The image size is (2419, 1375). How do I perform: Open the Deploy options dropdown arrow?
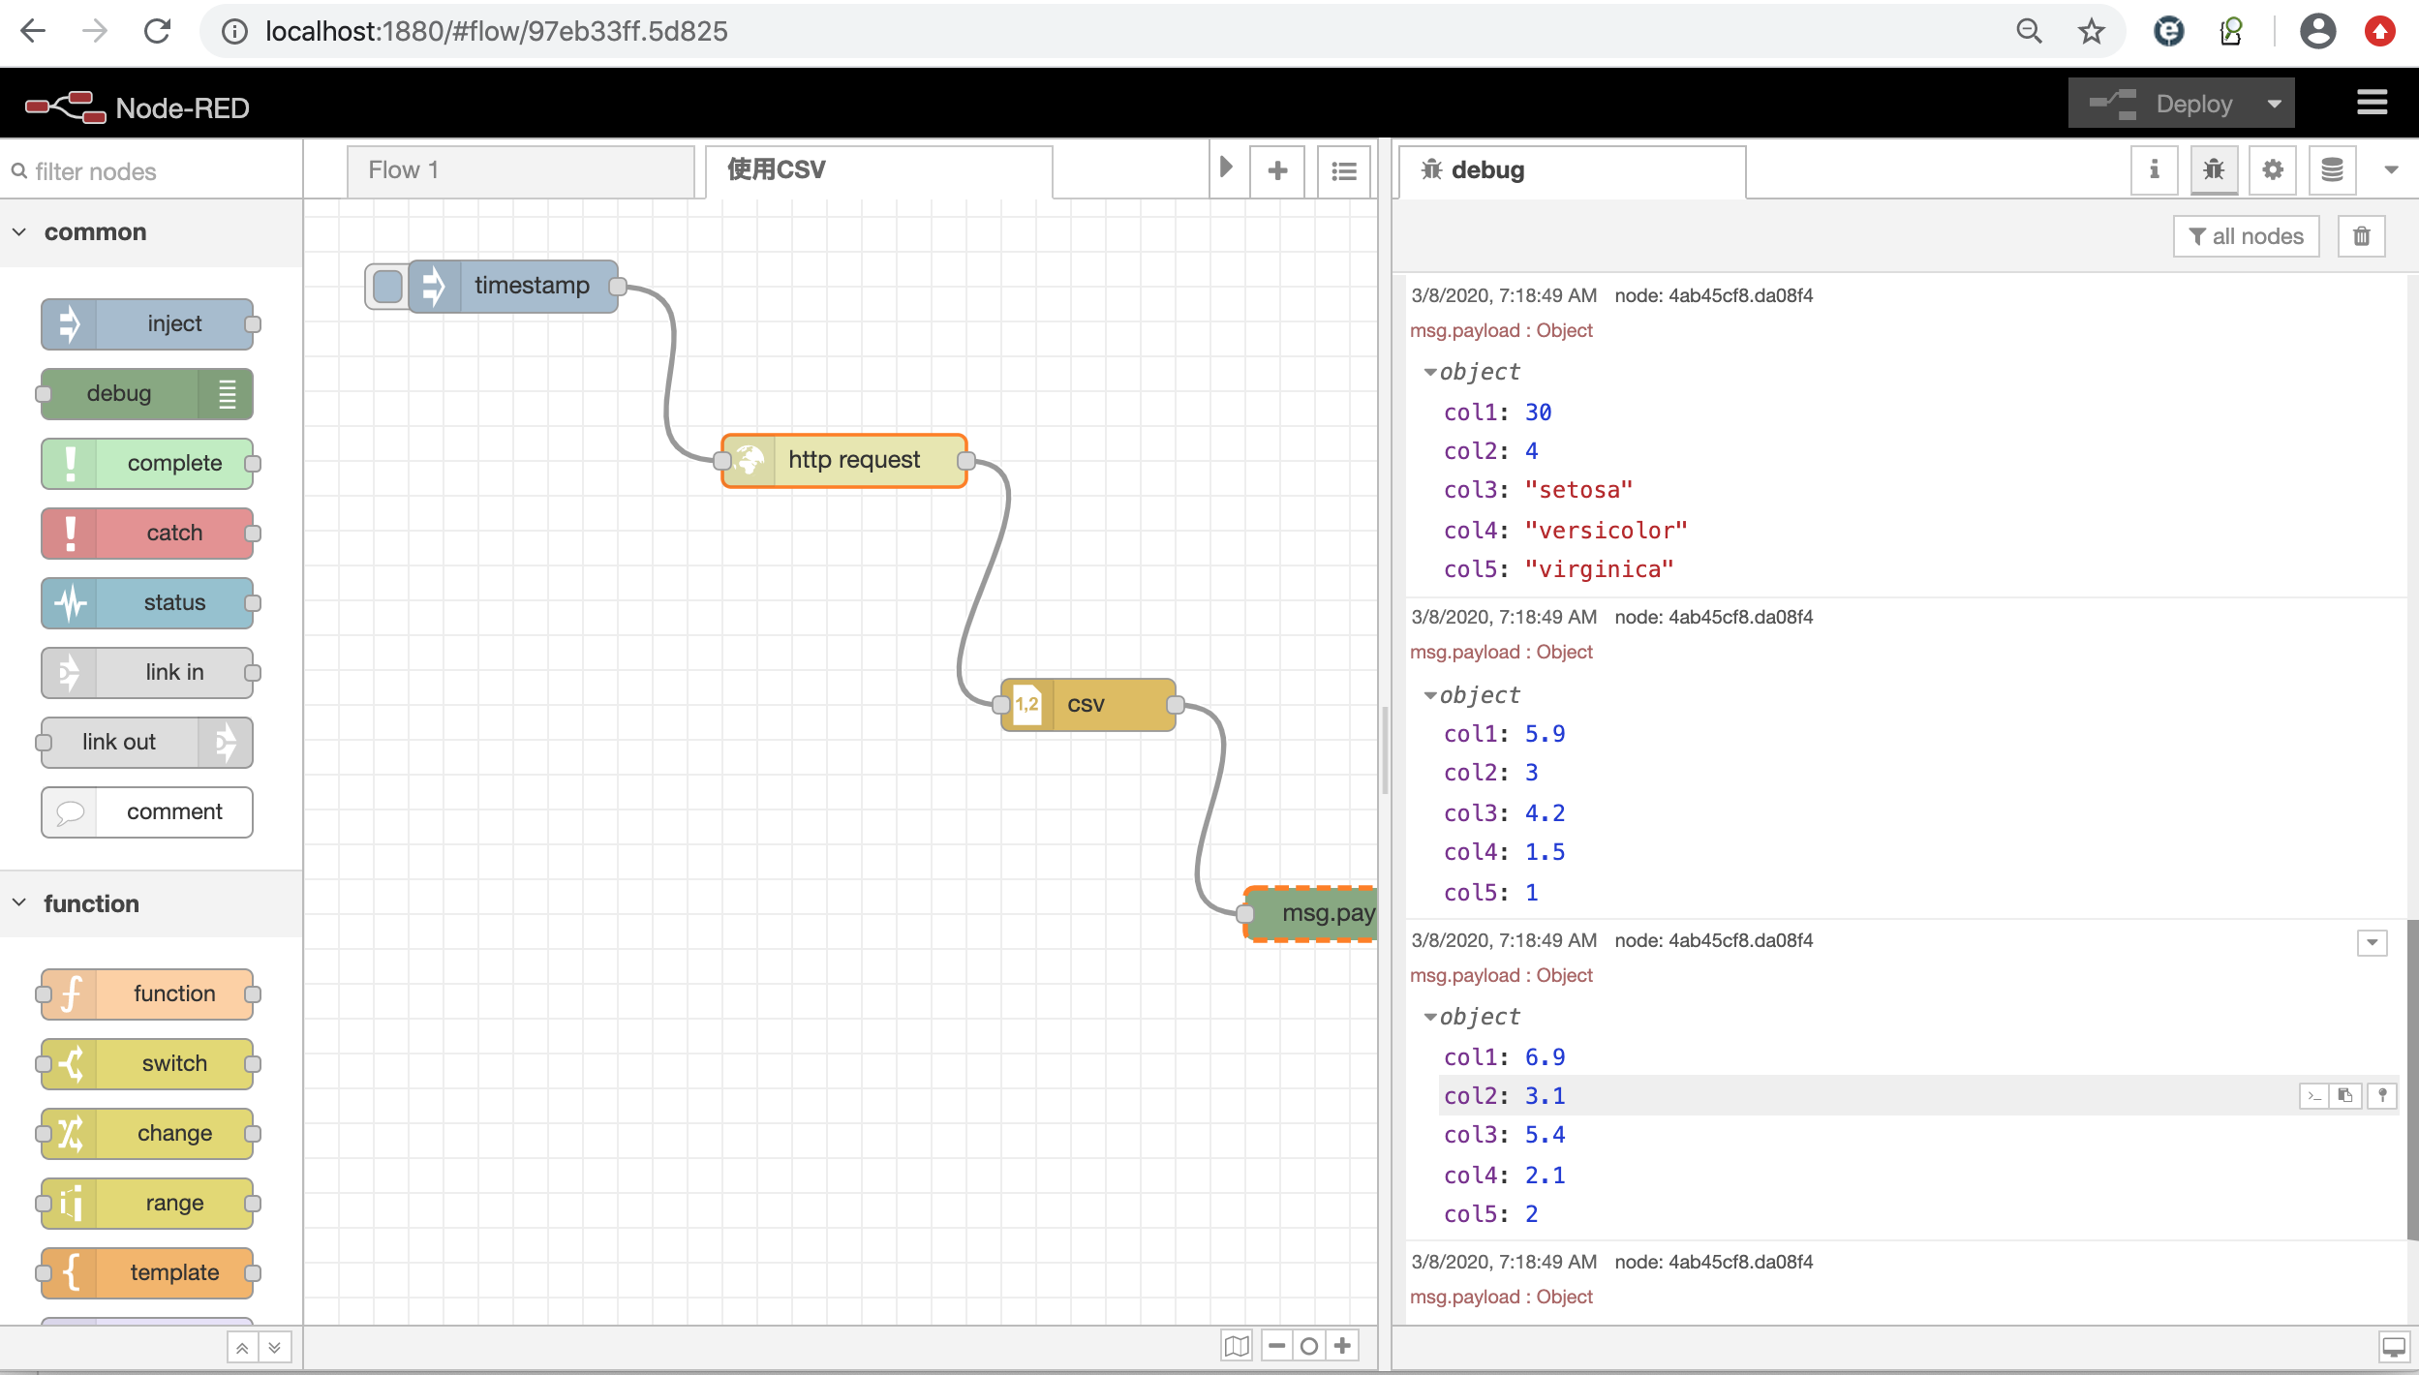click(2274, 104)
